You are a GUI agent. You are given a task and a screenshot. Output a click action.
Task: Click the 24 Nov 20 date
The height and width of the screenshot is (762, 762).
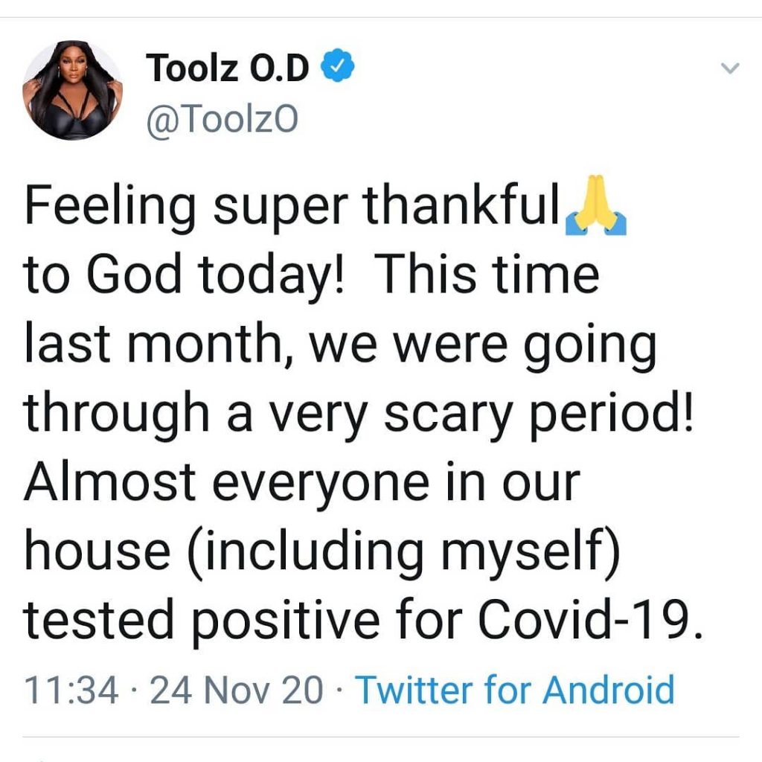(237, 689)
